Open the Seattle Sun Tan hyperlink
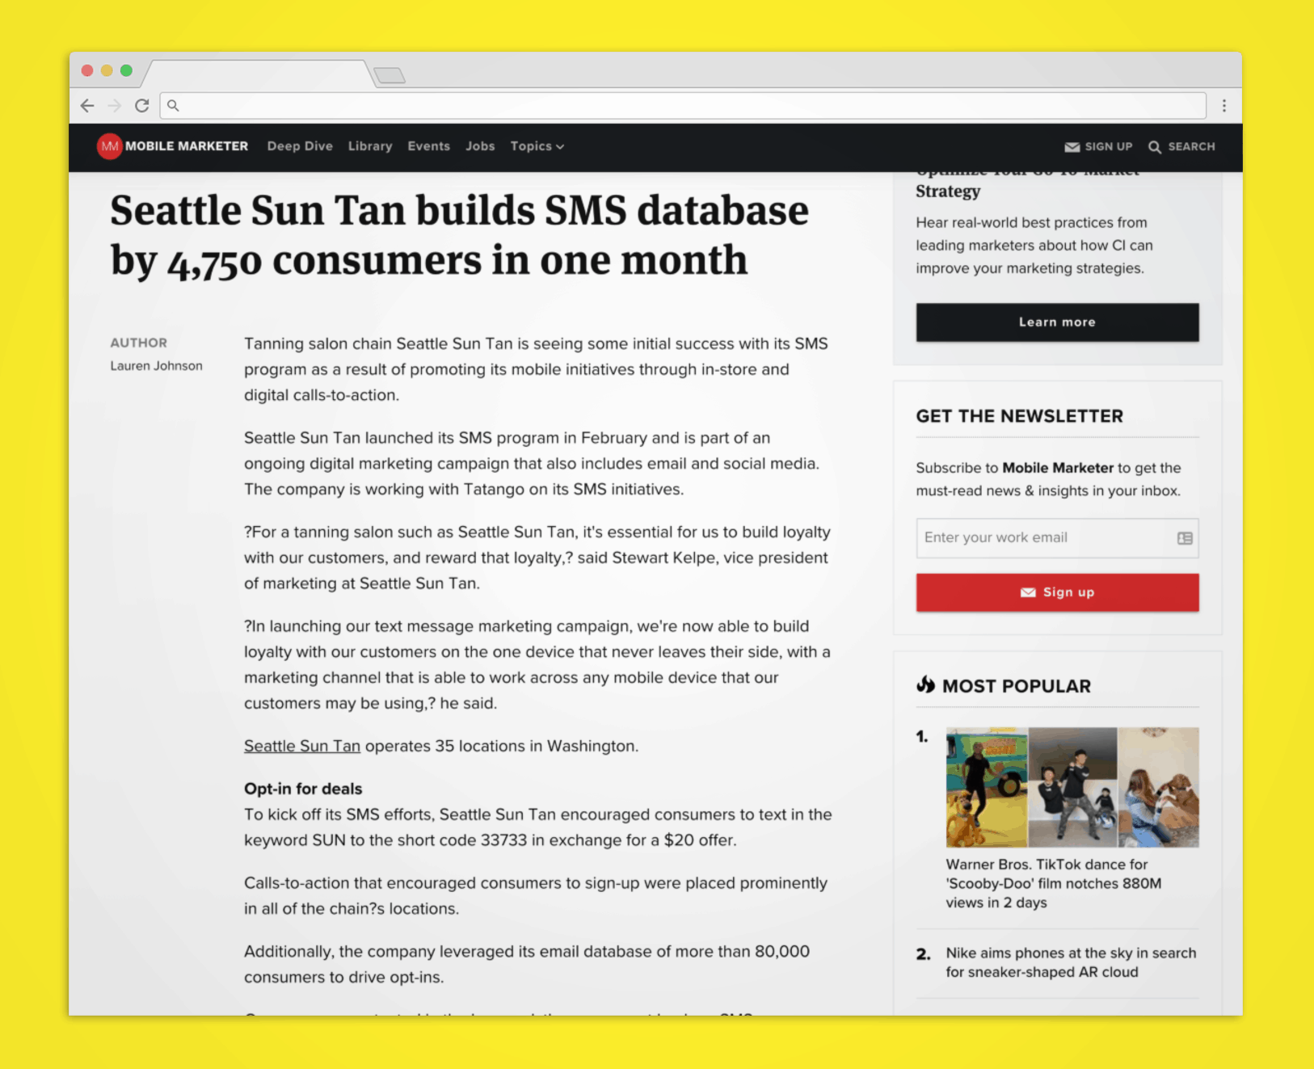 (302, 746)
